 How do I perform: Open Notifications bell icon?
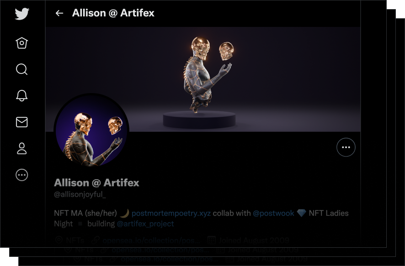(21, 96)
